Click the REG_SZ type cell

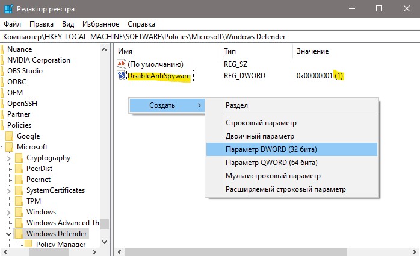coord(235,64)
